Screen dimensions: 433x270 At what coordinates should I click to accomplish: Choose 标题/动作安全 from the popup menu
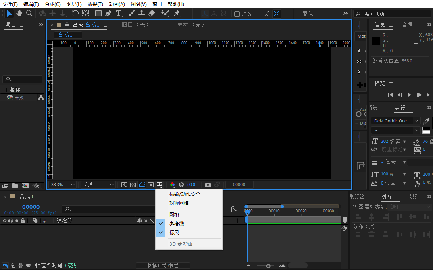pyautogui.click(x=185, y=194)
